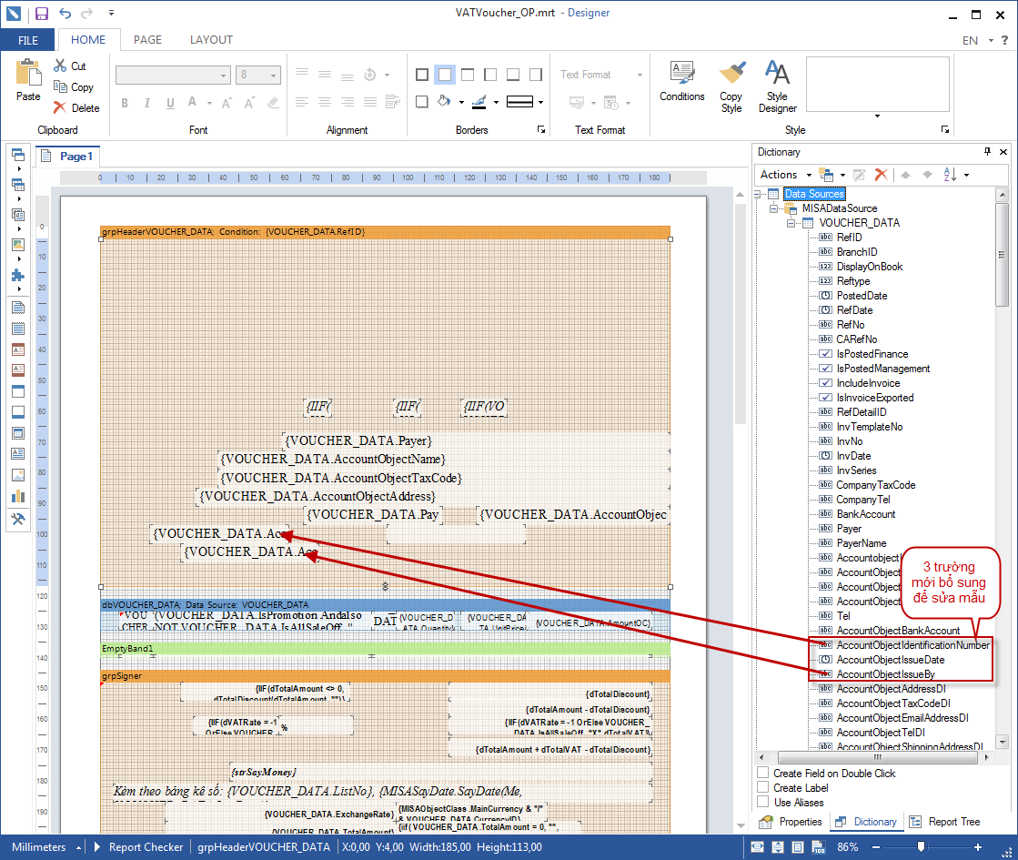Toggle the top border

click(x=468, y=75)
